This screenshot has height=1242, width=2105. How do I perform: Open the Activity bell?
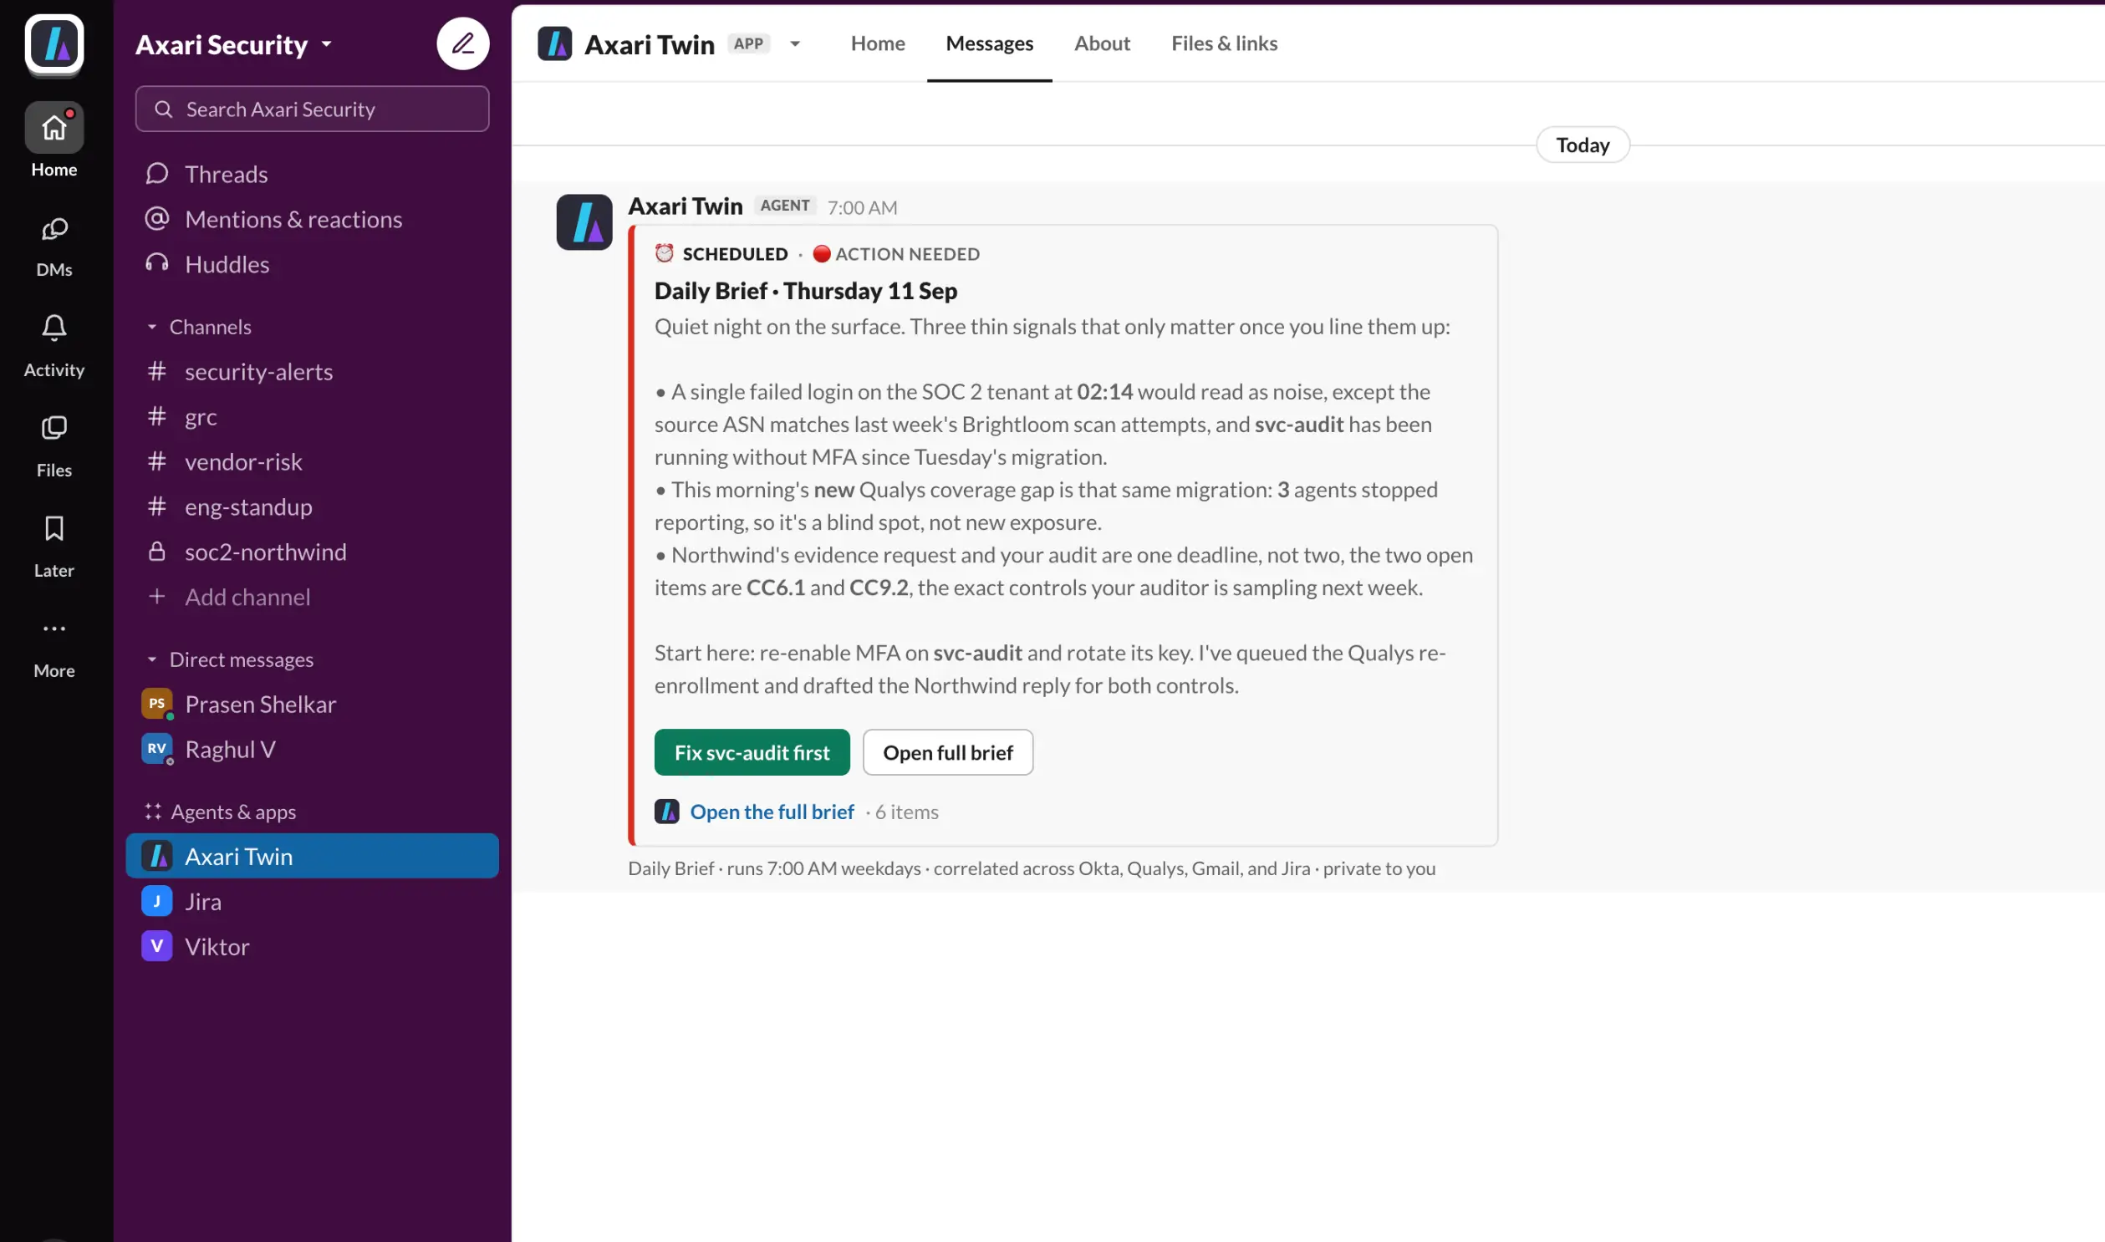tap(54, 346)
